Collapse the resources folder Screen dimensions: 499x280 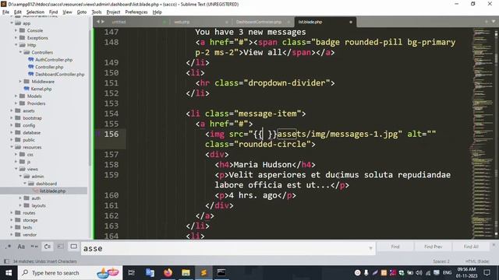[12, 147]
